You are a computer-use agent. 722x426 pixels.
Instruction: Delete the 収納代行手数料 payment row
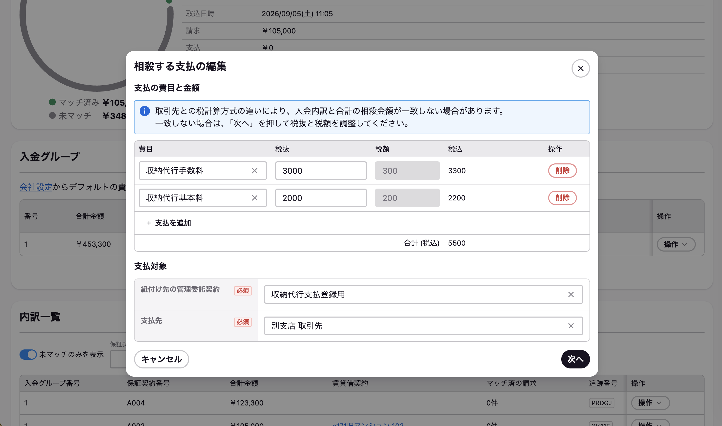coord(562,171)
